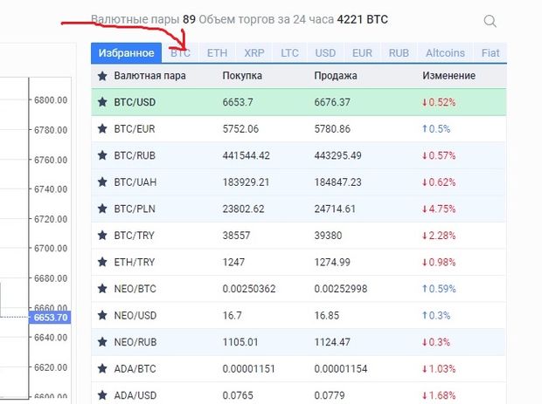The width and height of the screenshot is (542, 404).
Task: Sort by Изменение column header
Action: pyautogui.click(x=448, y=76)
